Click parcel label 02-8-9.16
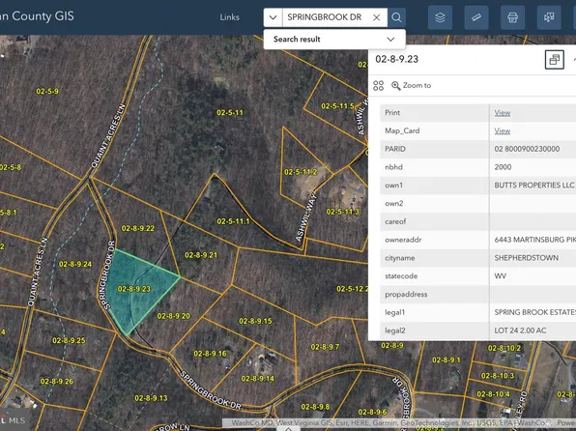Viewport: 576px width, 431px height. click(210, 354)
